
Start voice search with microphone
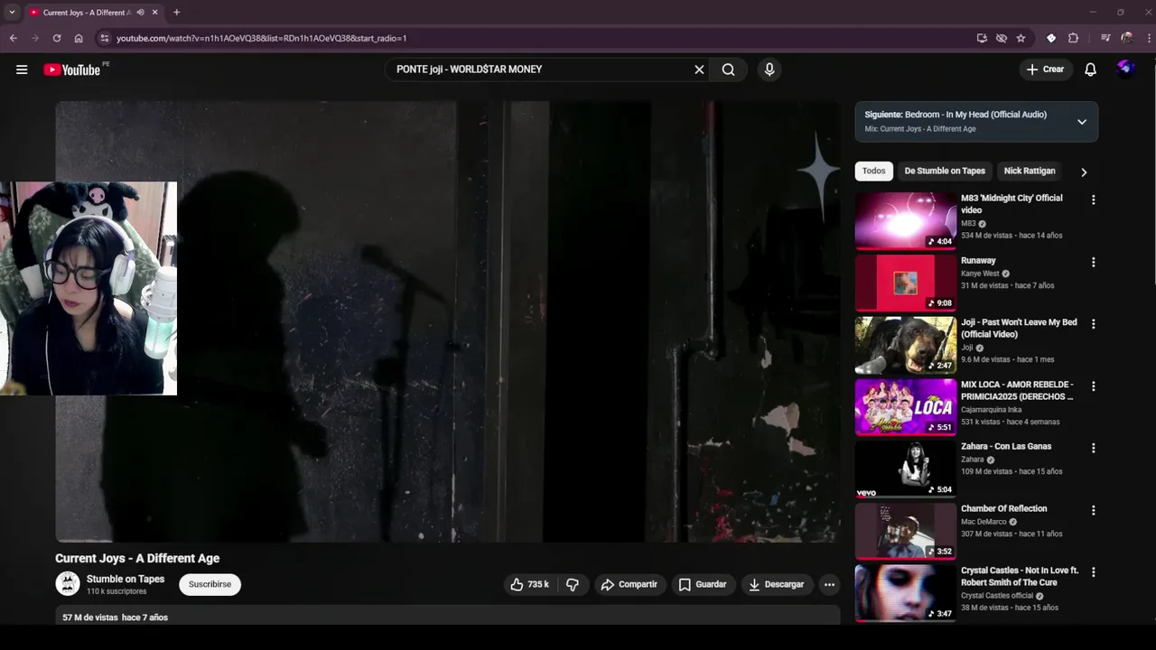(x=769, y=70)
